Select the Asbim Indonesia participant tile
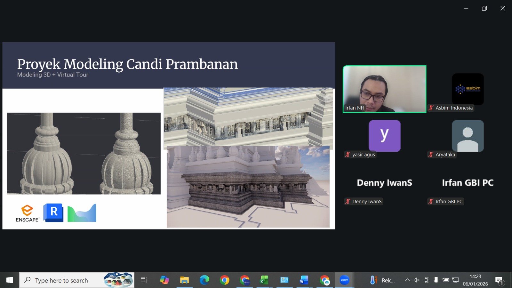 pyautogui.click(x=468, y=89)
